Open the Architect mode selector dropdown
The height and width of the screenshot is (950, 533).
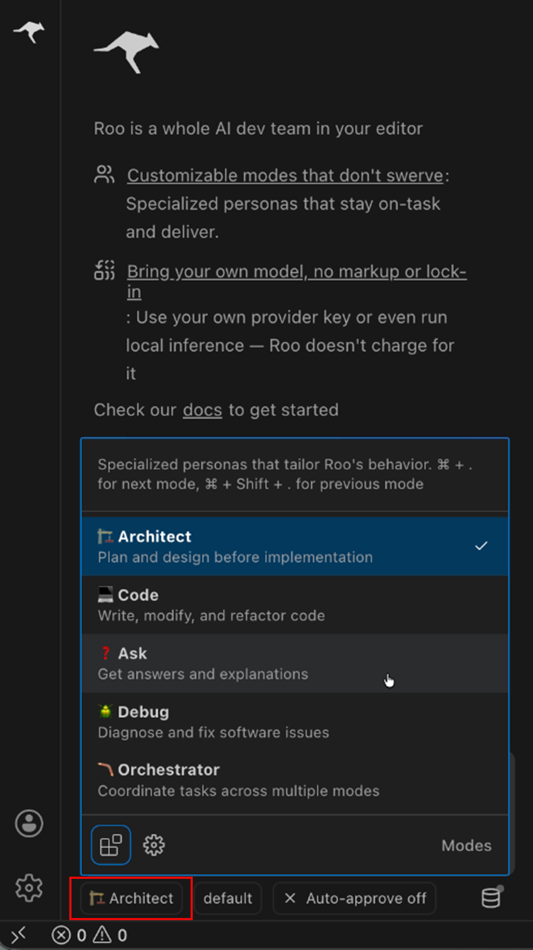click(x=131, y=898)
